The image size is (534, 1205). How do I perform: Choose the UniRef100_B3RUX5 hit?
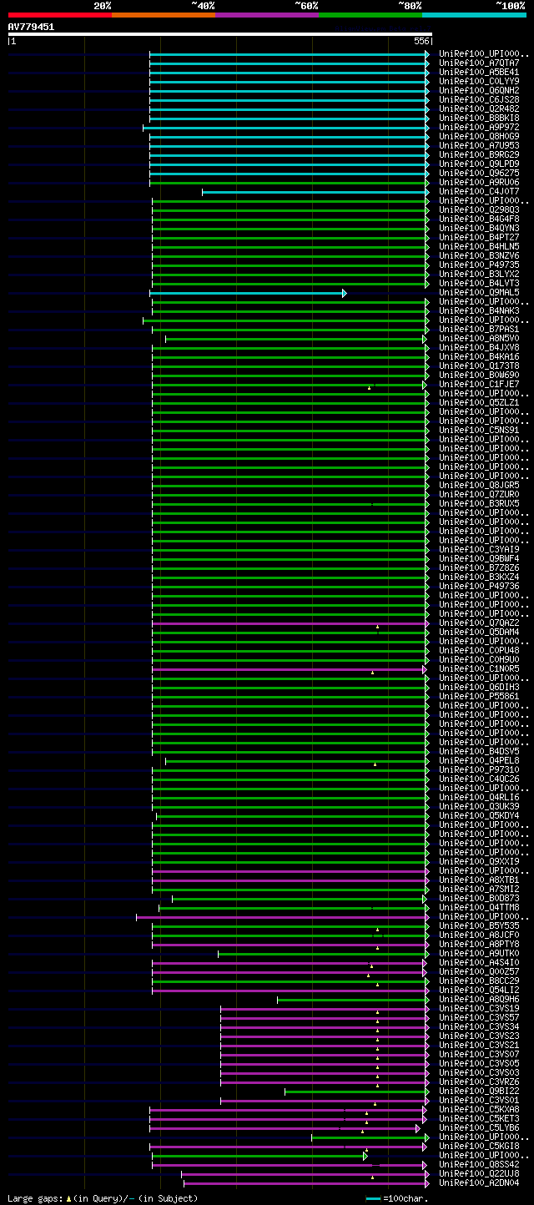[479, 504]
